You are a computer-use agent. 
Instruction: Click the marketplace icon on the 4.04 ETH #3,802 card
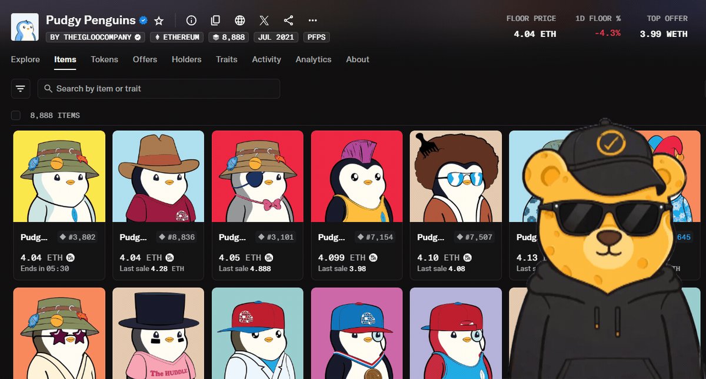click(71, 257)
